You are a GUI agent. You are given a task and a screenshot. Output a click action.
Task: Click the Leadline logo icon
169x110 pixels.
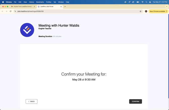(27, 30)
